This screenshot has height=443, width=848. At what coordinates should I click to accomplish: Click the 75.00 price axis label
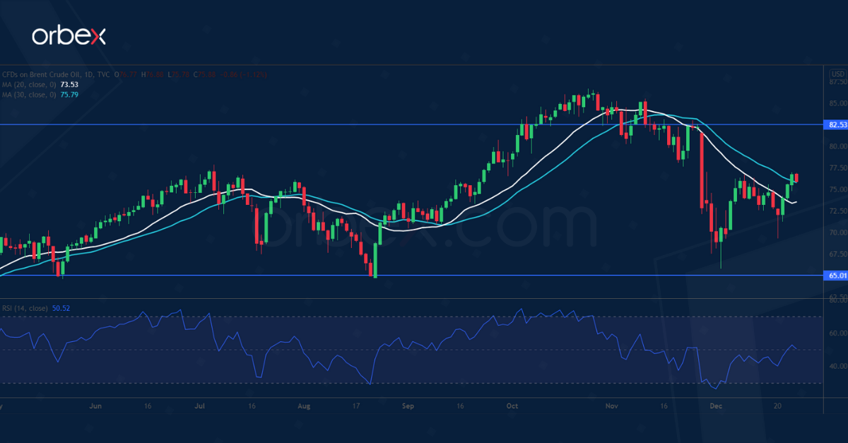click(838, 189)
